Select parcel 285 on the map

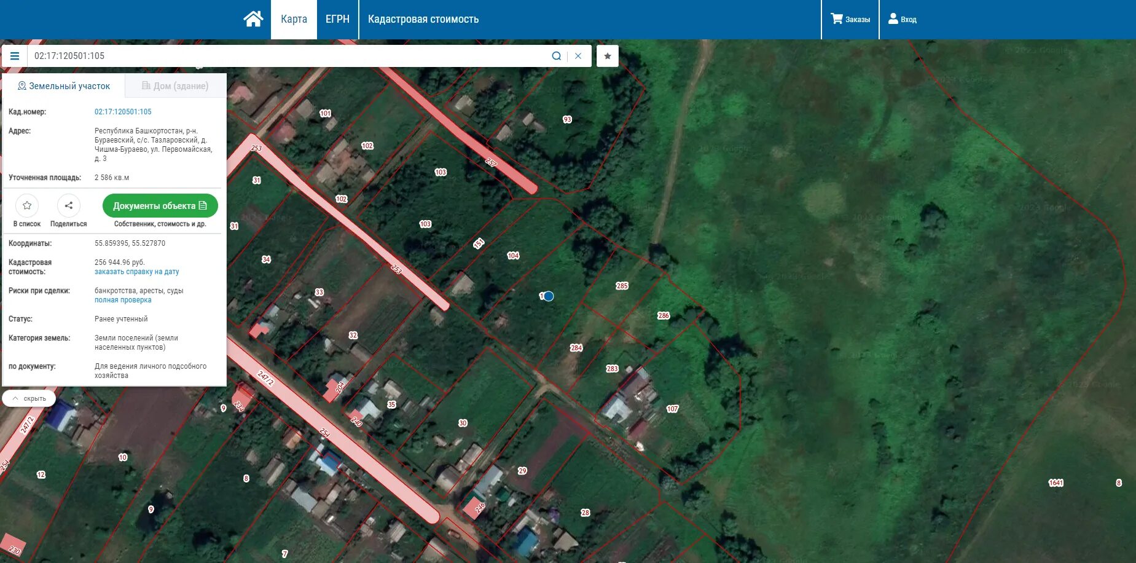[622, 286]
